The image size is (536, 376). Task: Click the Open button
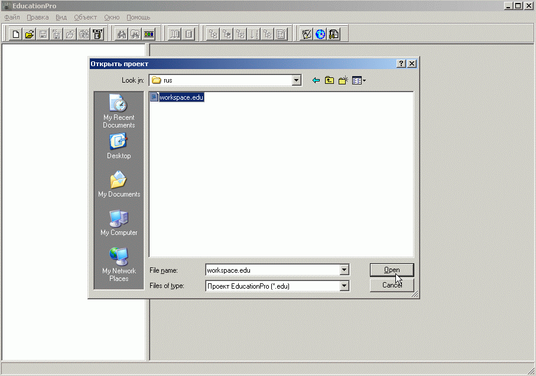pyautogui.click(x=391, y=270)
